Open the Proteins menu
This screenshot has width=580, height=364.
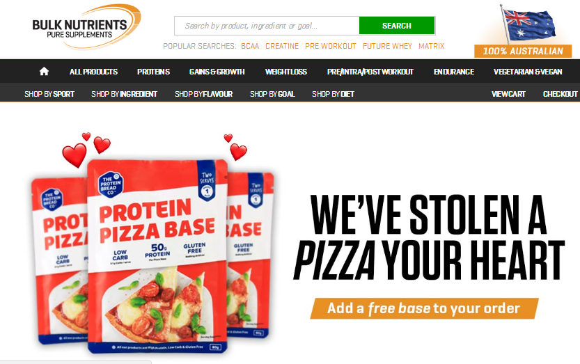pos(153,72)
